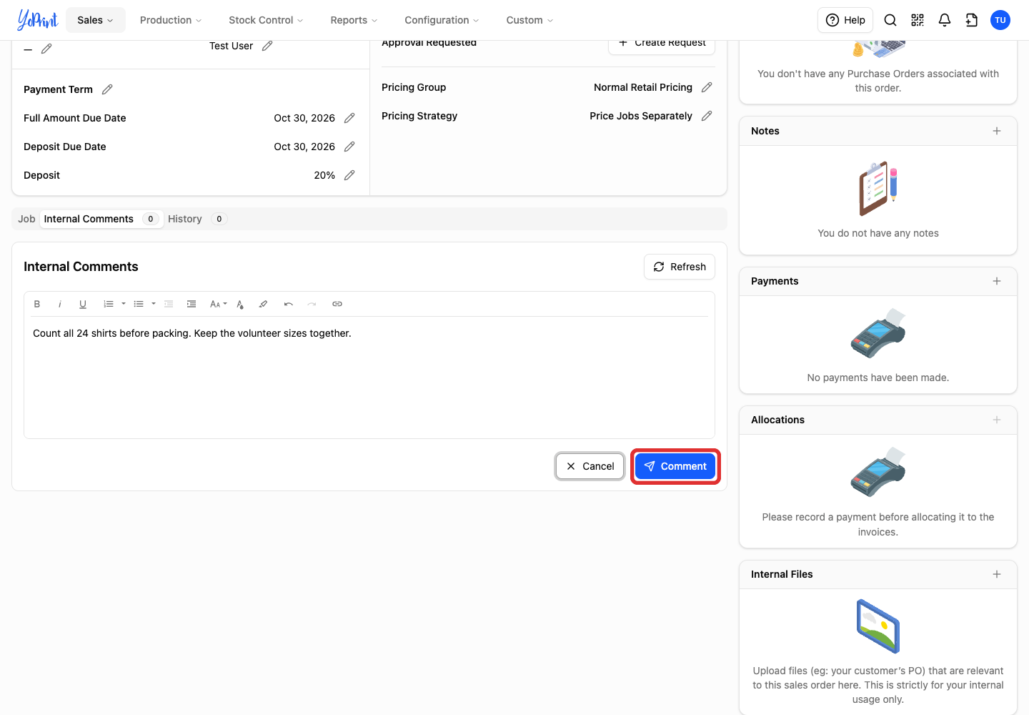Open bulleted list style dropdown arrow

coord(154,304)
